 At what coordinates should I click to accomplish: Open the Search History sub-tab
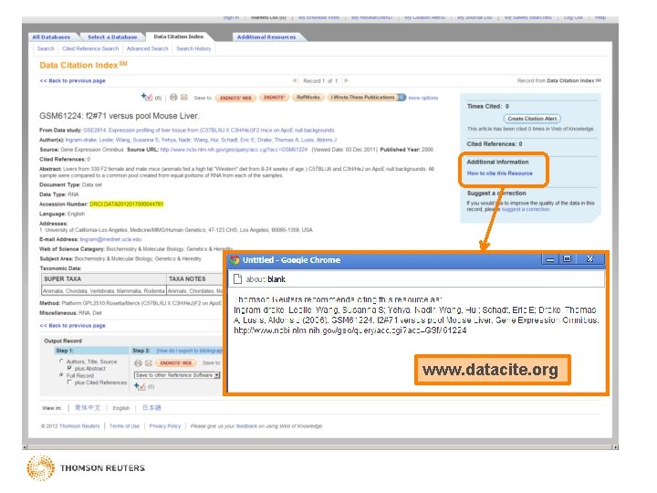193,48
